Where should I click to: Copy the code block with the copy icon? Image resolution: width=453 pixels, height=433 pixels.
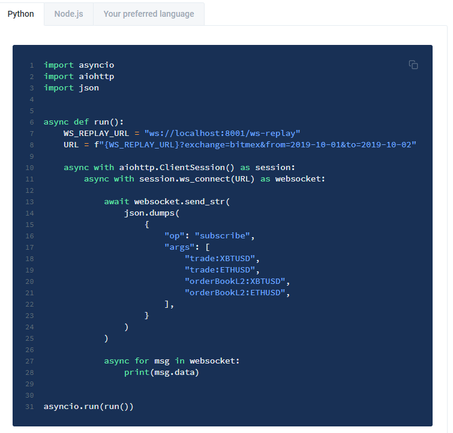tap(413, 65)
